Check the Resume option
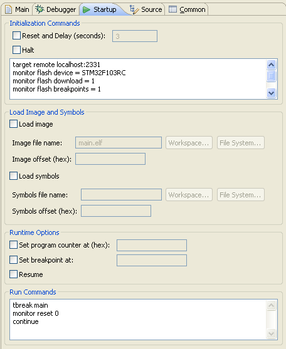The width and height of the screenshot is (286, 349). pyautogui.click(x=13, y=274)
